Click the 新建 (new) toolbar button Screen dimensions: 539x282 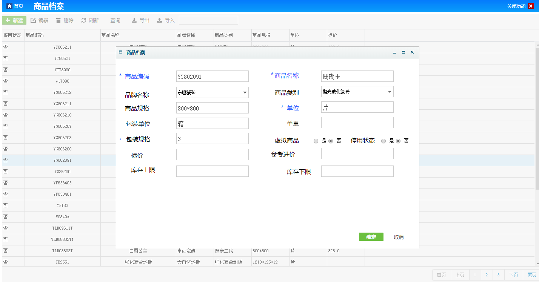coord(14,20)
